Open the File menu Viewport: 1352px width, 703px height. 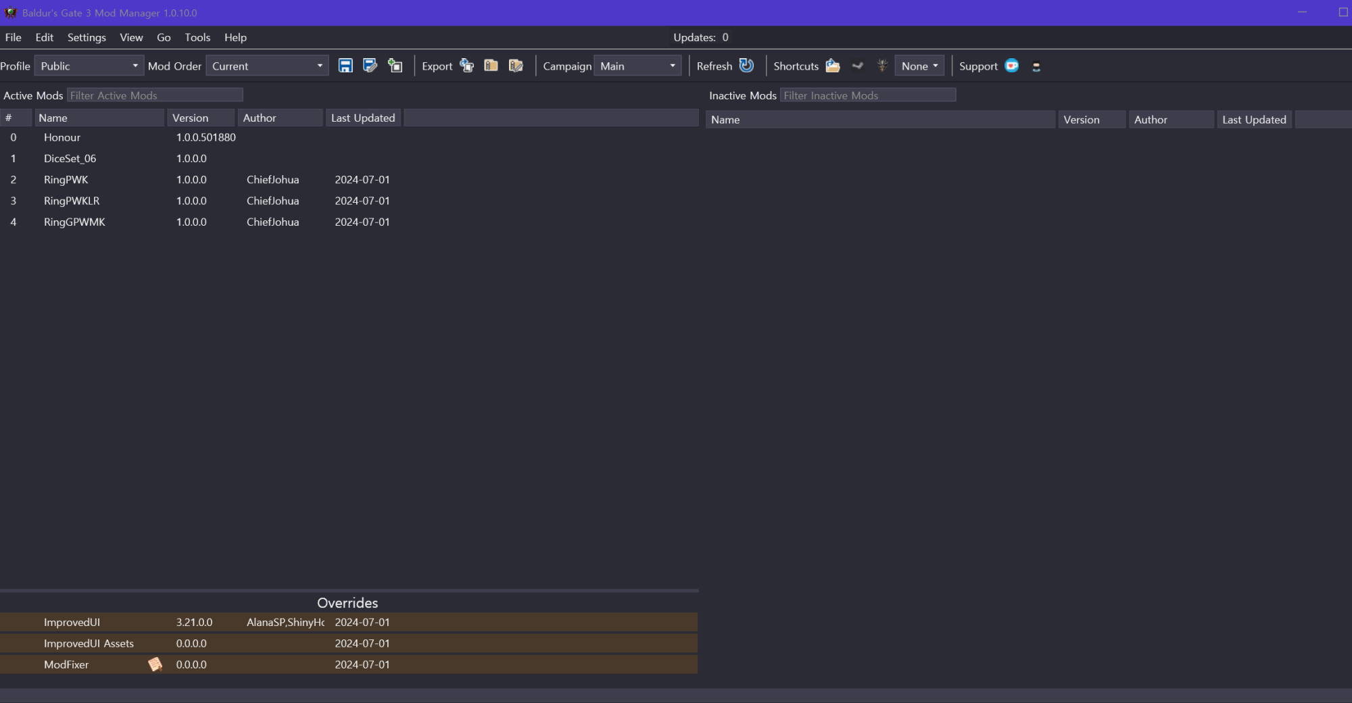[14, 37]
